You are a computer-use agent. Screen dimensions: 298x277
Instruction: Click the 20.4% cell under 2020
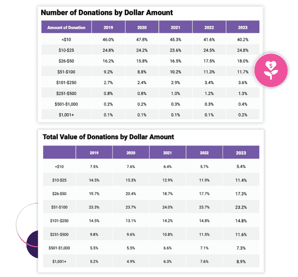click(x=131, y=194)
